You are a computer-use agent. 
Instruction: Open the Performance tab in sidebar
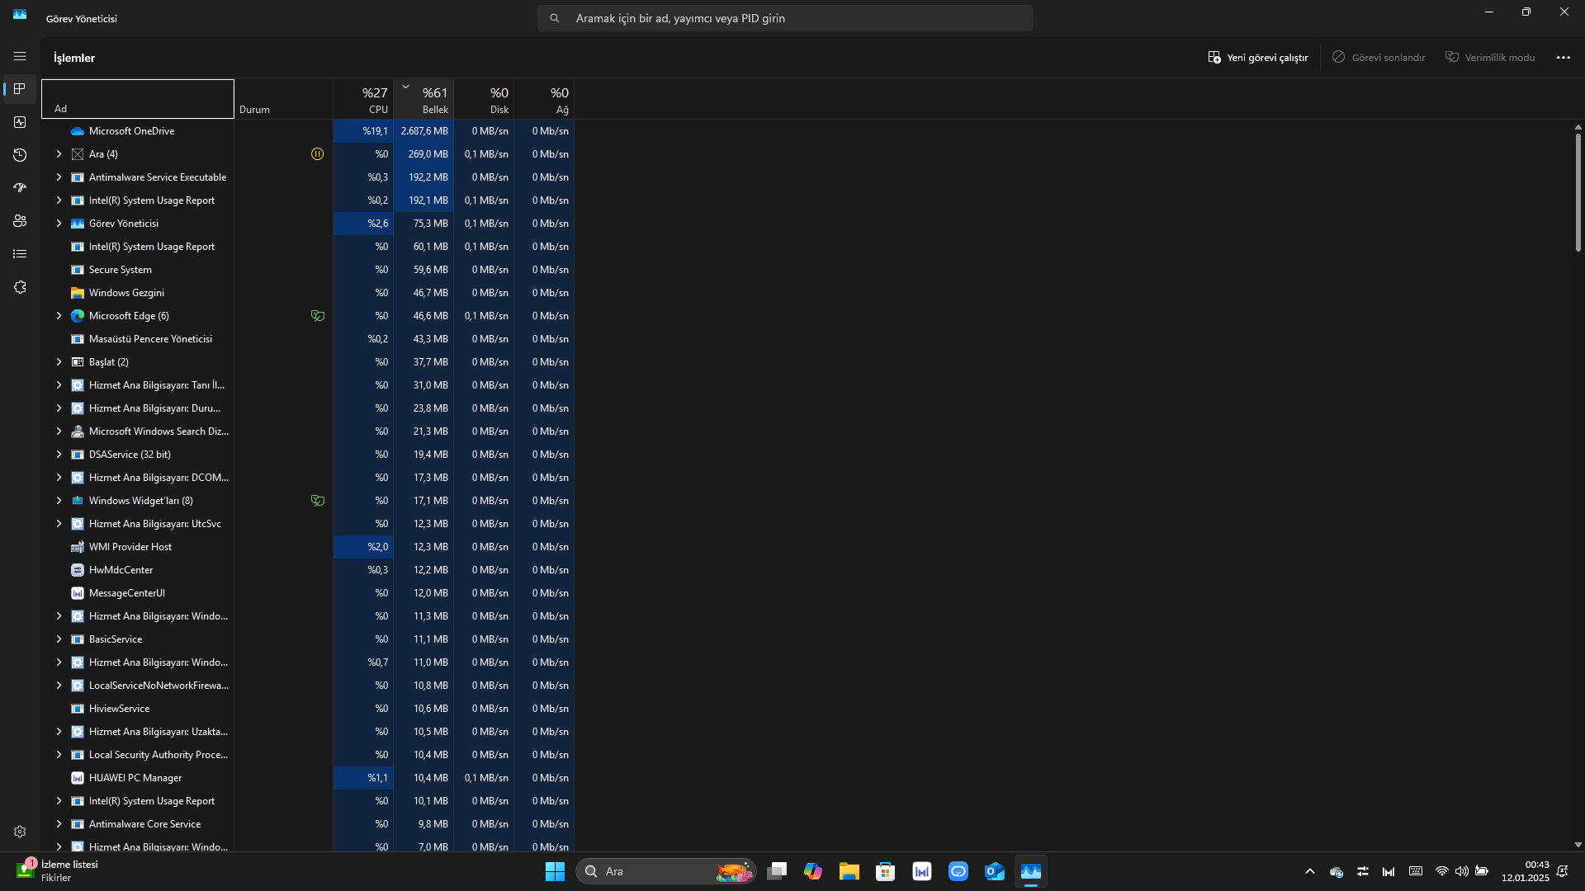(20, 122)
